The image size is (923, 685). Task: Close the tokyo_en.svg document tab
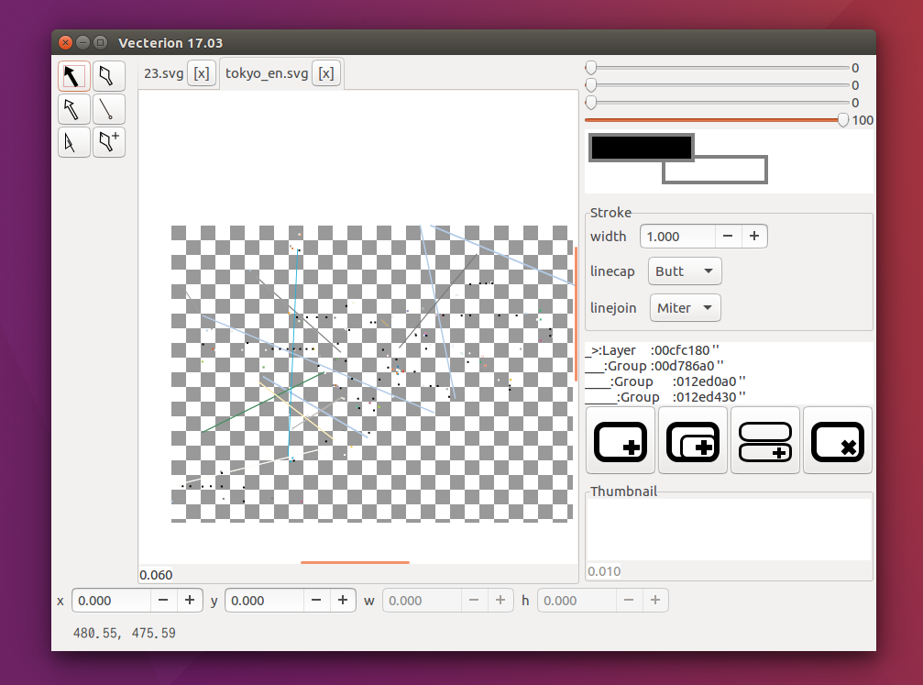click(326, 73)
